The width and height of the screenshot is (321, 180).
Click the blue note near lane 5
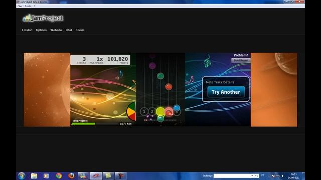coord(176,108)
